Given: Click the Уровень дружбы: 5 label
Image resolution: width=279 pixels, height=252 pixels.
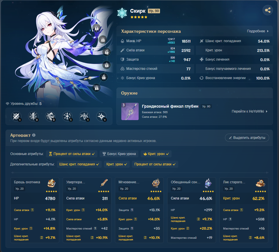Looking at the screenshot, I should point(26,104).
